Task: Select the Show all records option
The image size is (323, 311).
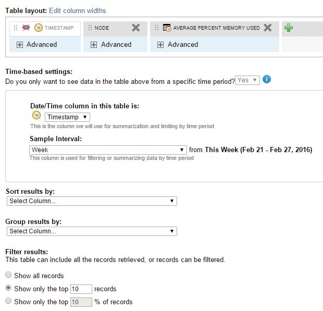Action: point(8,275)
